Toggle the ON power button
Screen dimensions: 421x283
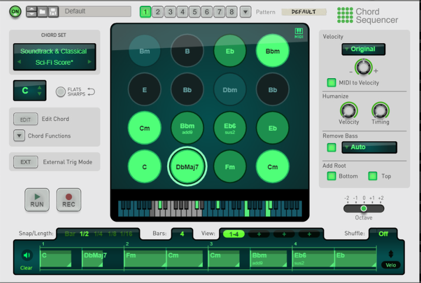(x=16, y=12)
